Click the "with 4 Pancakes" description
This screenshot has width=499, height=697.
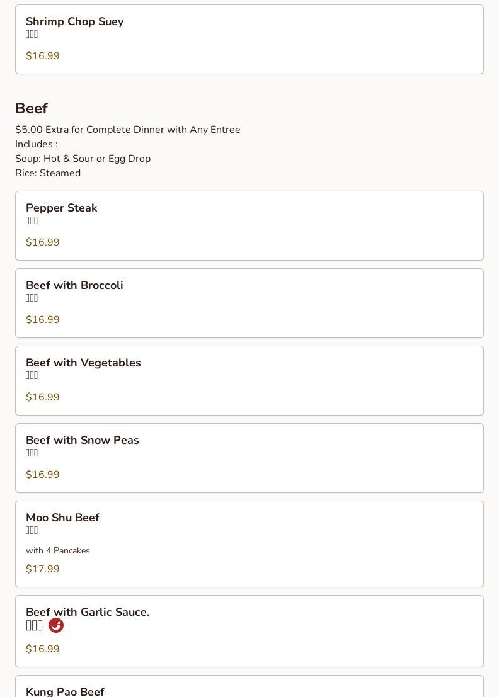click(58, 550)
